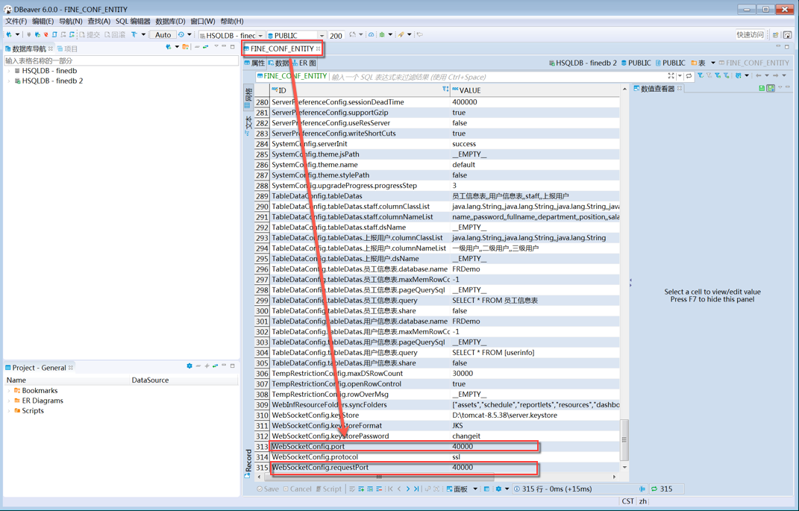
Task: Toggle the 面板 panels button
Action: click(x=456, y=489)
